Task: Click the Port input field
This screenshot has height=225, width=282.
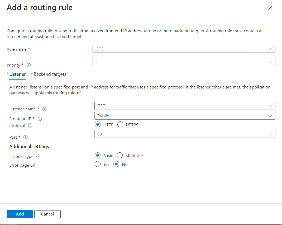Action: tap(182, 134)
